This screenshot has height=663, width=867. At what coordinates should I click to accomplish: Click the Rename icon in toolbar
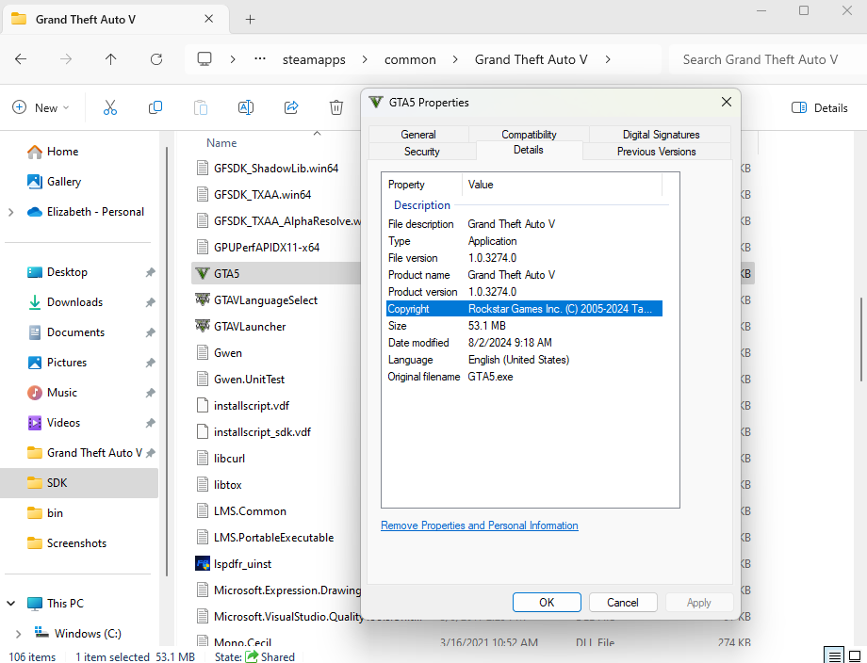[246, 107]
